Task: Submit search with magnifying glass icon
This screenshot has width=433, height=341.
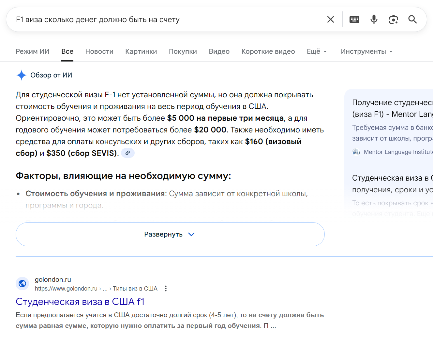Action: (413, 20)
